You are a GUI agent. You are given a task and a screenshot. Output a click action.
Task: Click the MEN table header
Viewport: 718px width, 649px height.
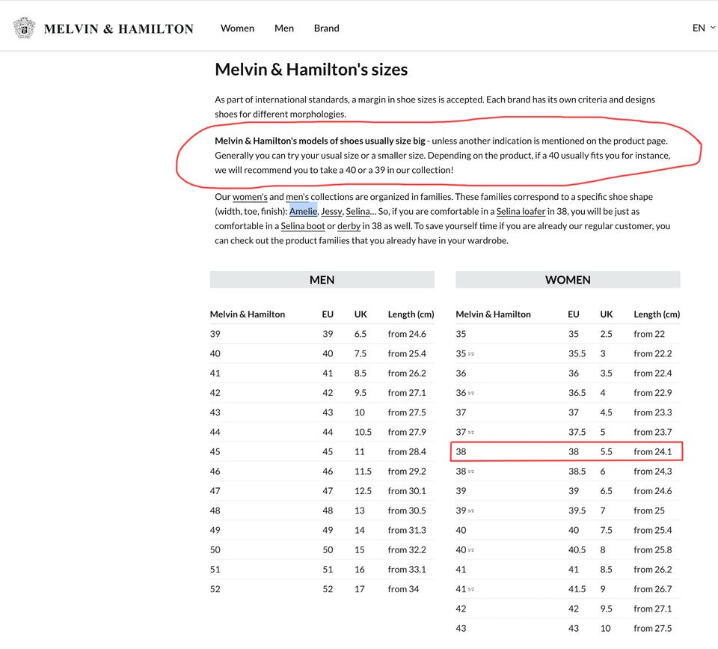[322, 279]
